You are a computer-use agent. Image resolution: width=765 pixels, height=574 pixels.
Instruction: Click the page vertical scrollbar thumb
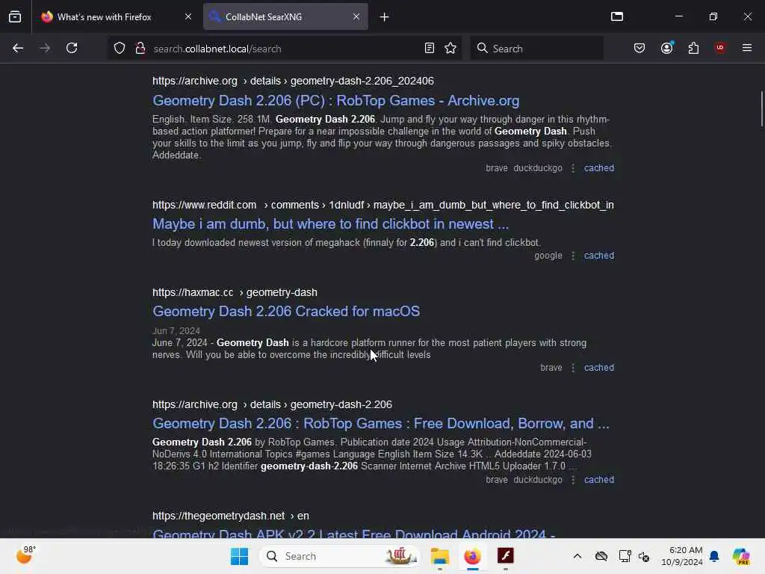[x=761, y=108]
